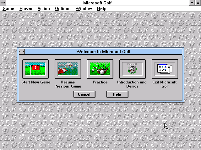
Task: Click the Exit Microsoft Golf windows icon
Action: (x=165, y=69)
